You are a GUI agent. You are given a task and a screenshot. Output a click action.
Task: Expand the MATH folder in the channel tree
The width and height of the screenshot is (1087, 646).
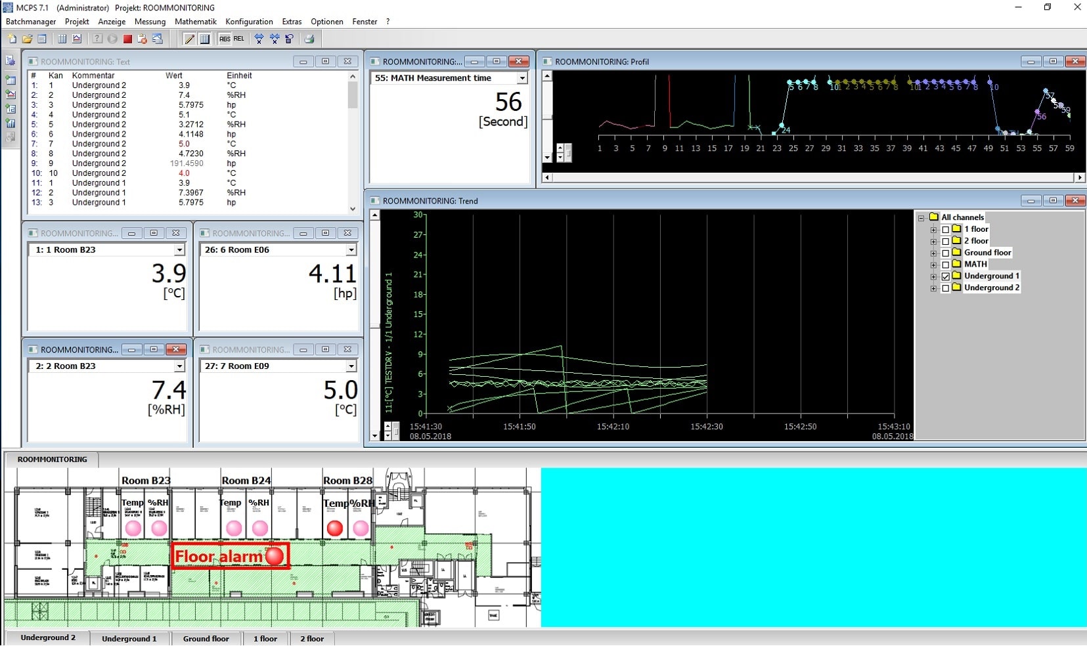click(935, 264)
